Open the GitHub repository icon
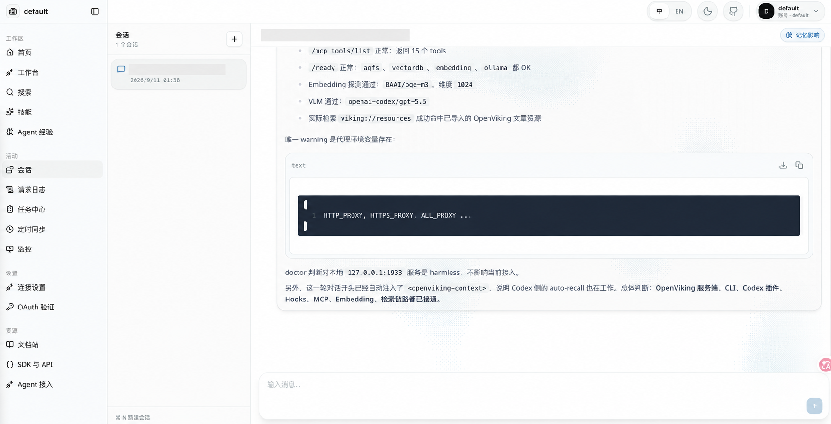 [733, 11]
